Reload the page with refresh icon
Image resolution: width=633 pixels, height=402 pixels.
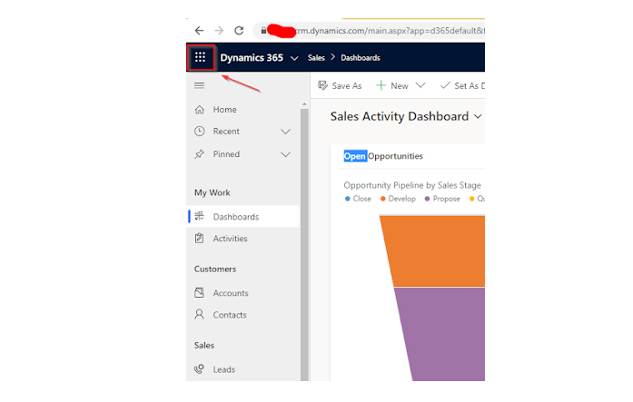click(239, 30)
